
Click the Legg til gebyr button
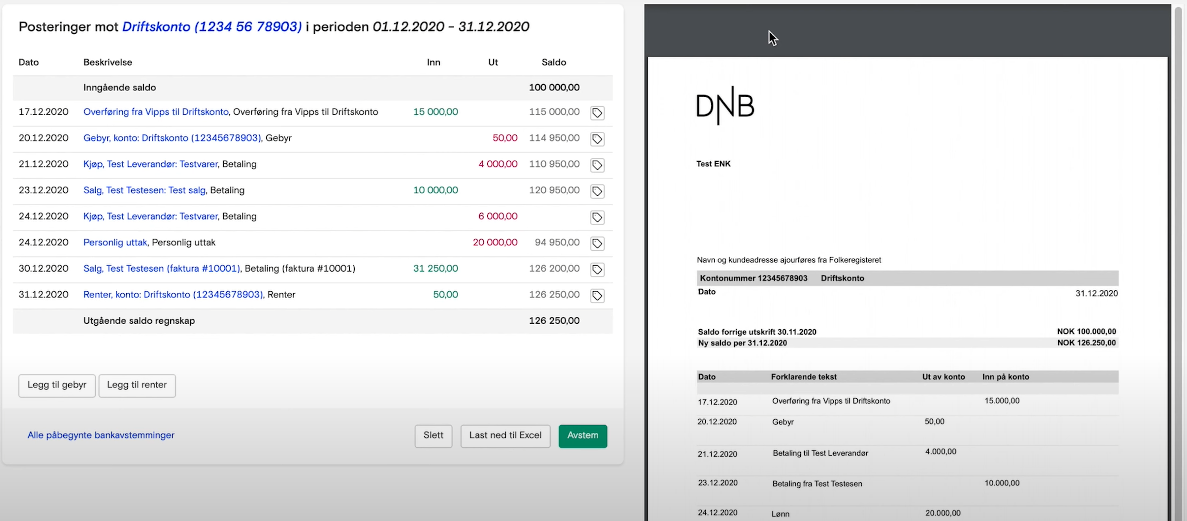click(57, 385)
